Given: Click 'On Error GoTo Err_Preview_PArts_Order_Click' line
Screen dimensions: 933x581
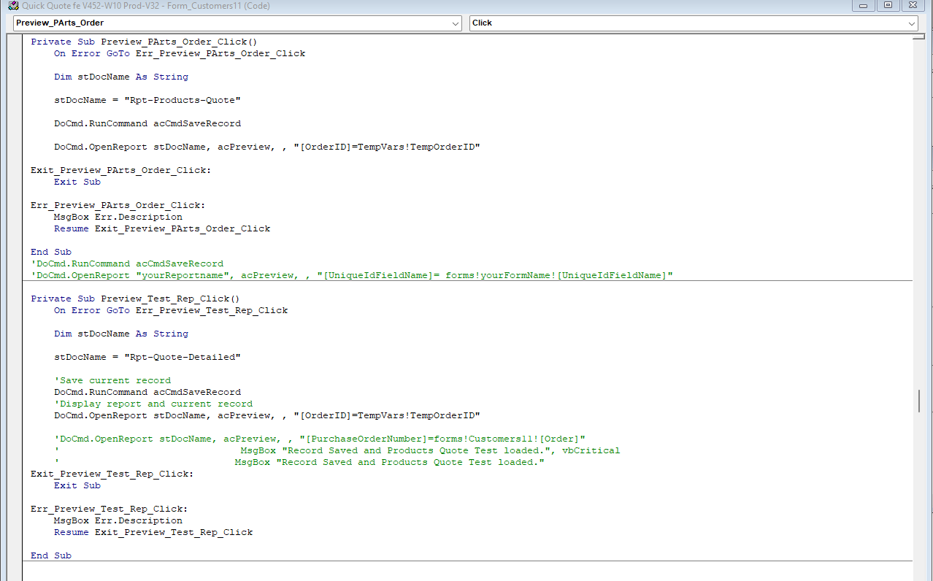Looking at the screenshot, I should [180, 53].
